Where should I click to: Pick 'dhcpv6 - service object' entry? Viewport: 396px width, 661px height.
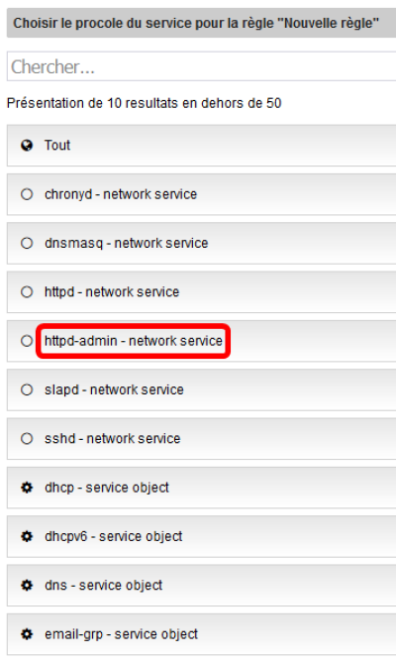pyautogui.click(x=201, y=537)
